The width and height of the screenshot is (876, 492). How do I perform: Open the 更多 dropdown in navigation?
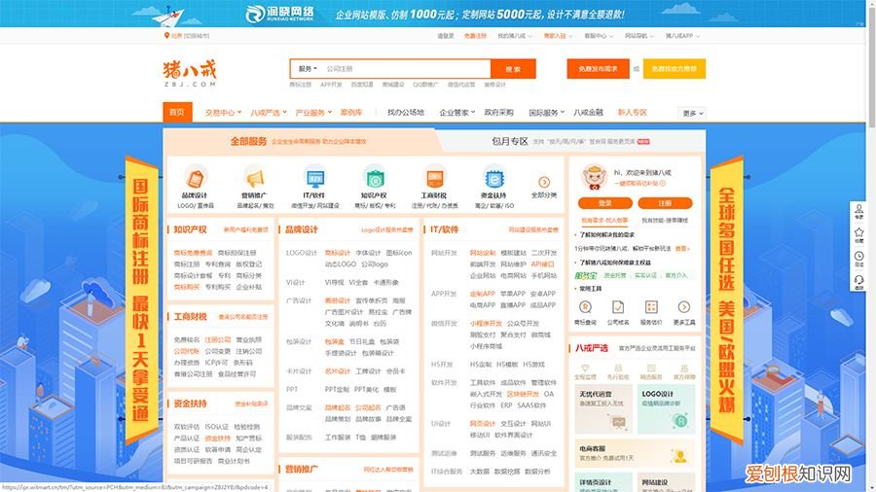(x=692, y=113)
